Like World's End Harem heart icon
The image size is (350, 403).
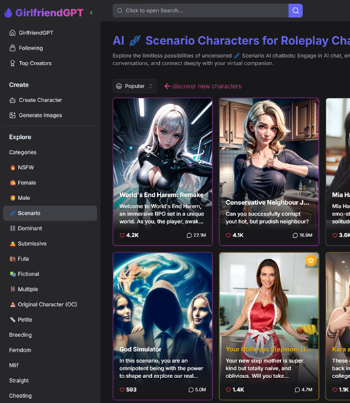pos(122,235)
